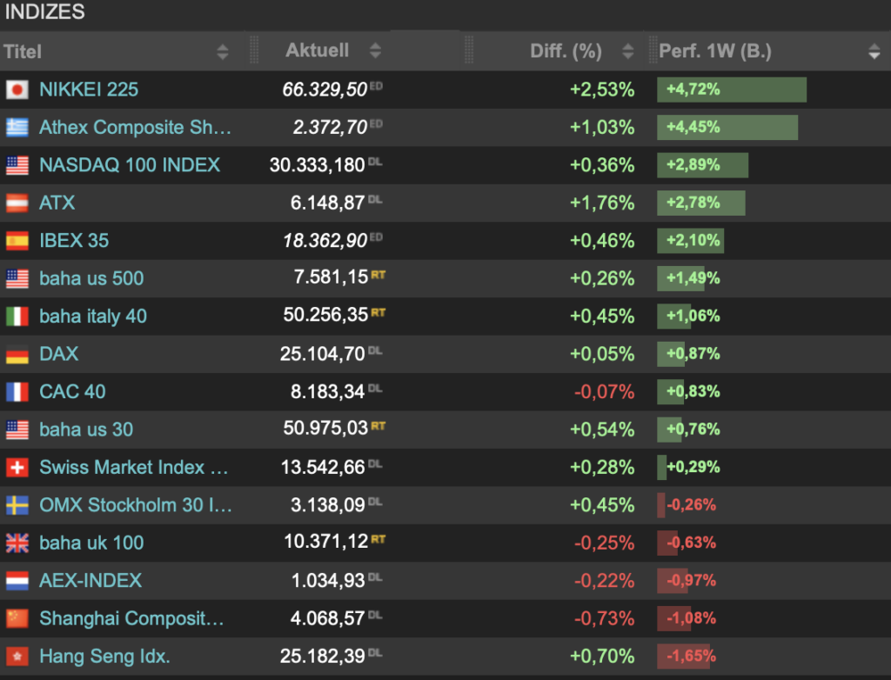This screenshot has width=891, height=680.
Task: Click the -0,73% Diff for Shanghai Composite
Action: (x=604, y=618)
